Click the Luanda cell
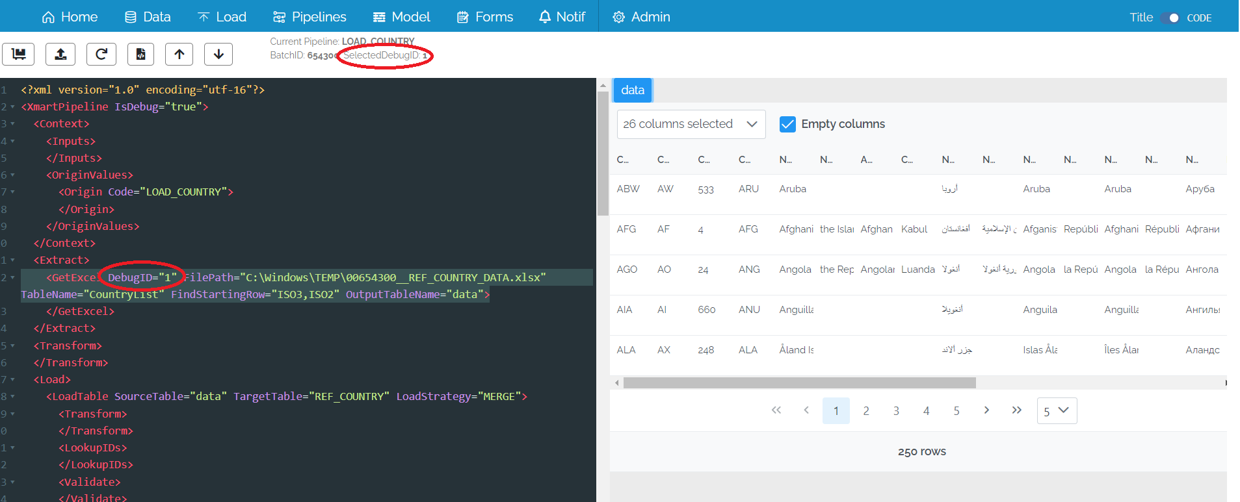Viewport: 1240px width, 502px height. pos(918,270)
